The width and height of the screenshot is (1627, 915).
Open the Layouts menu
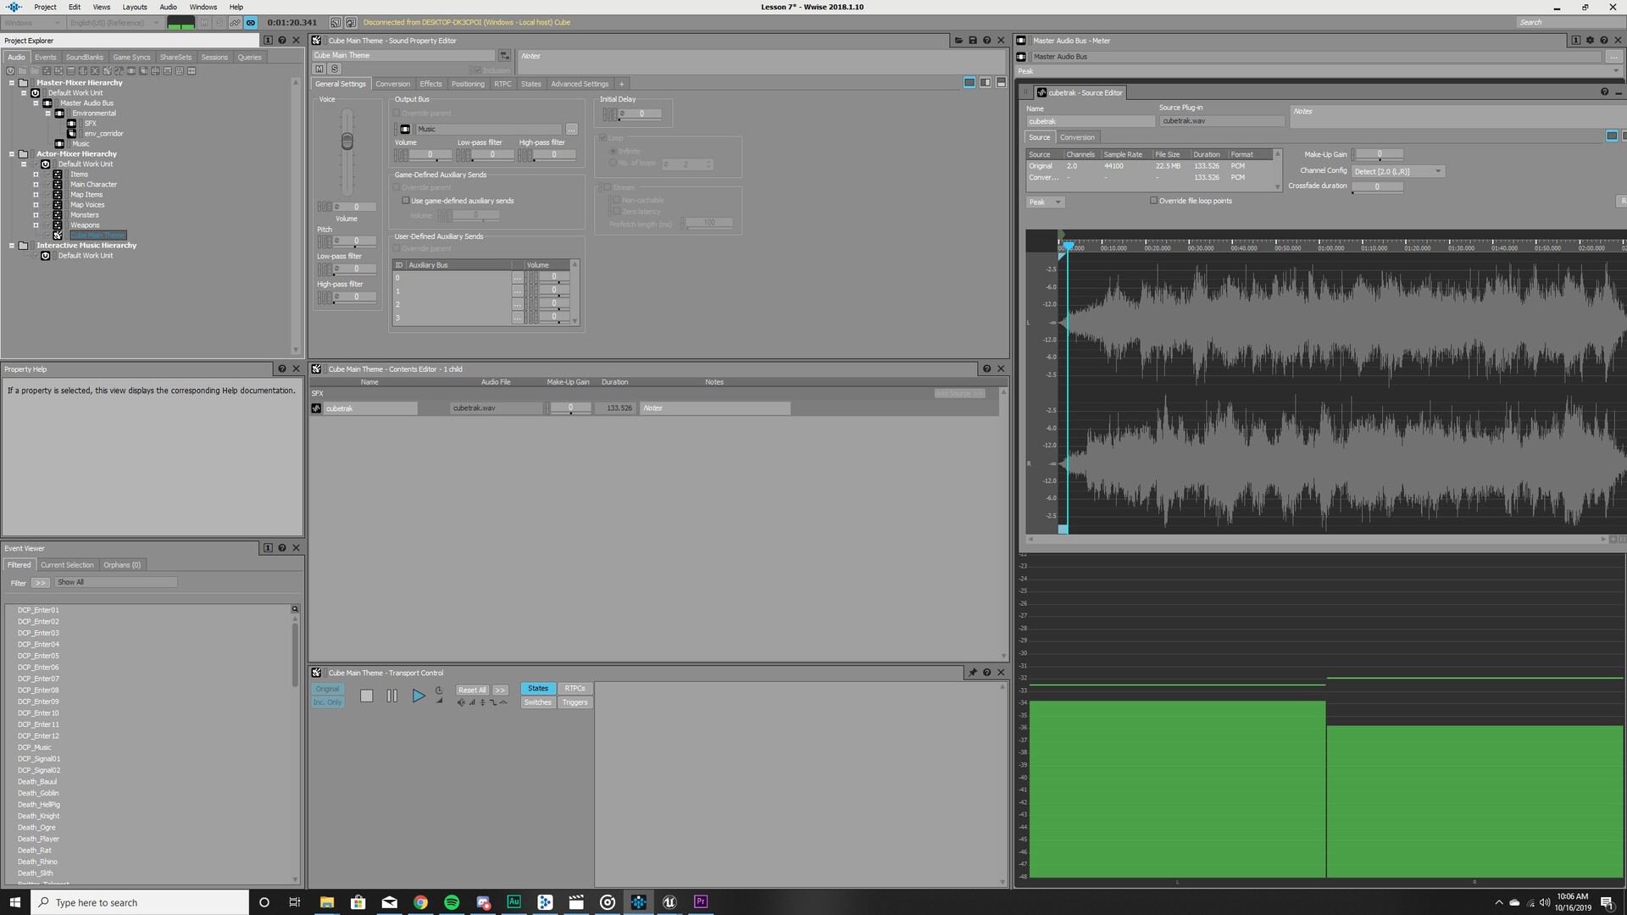tap(135, 7)
